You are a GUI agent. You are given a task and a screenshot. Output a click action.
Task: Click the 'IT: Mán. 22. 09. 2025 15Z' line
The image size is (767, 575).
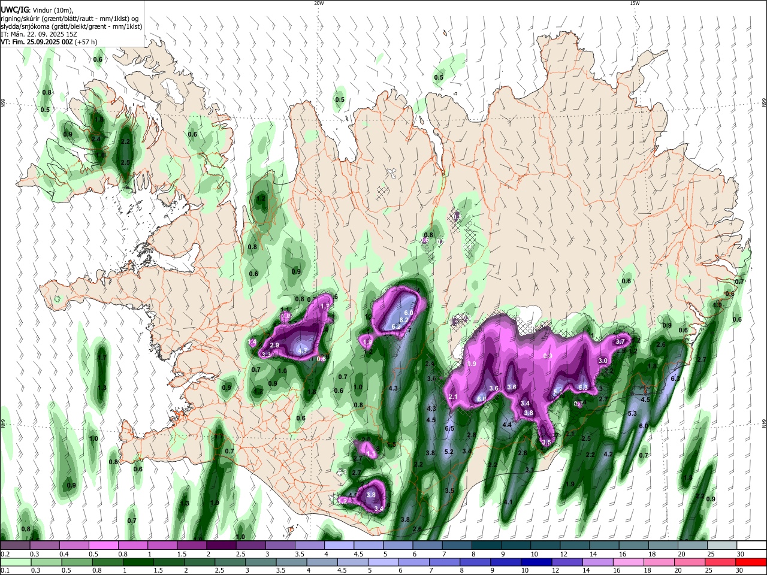click(x=40, y=34)
